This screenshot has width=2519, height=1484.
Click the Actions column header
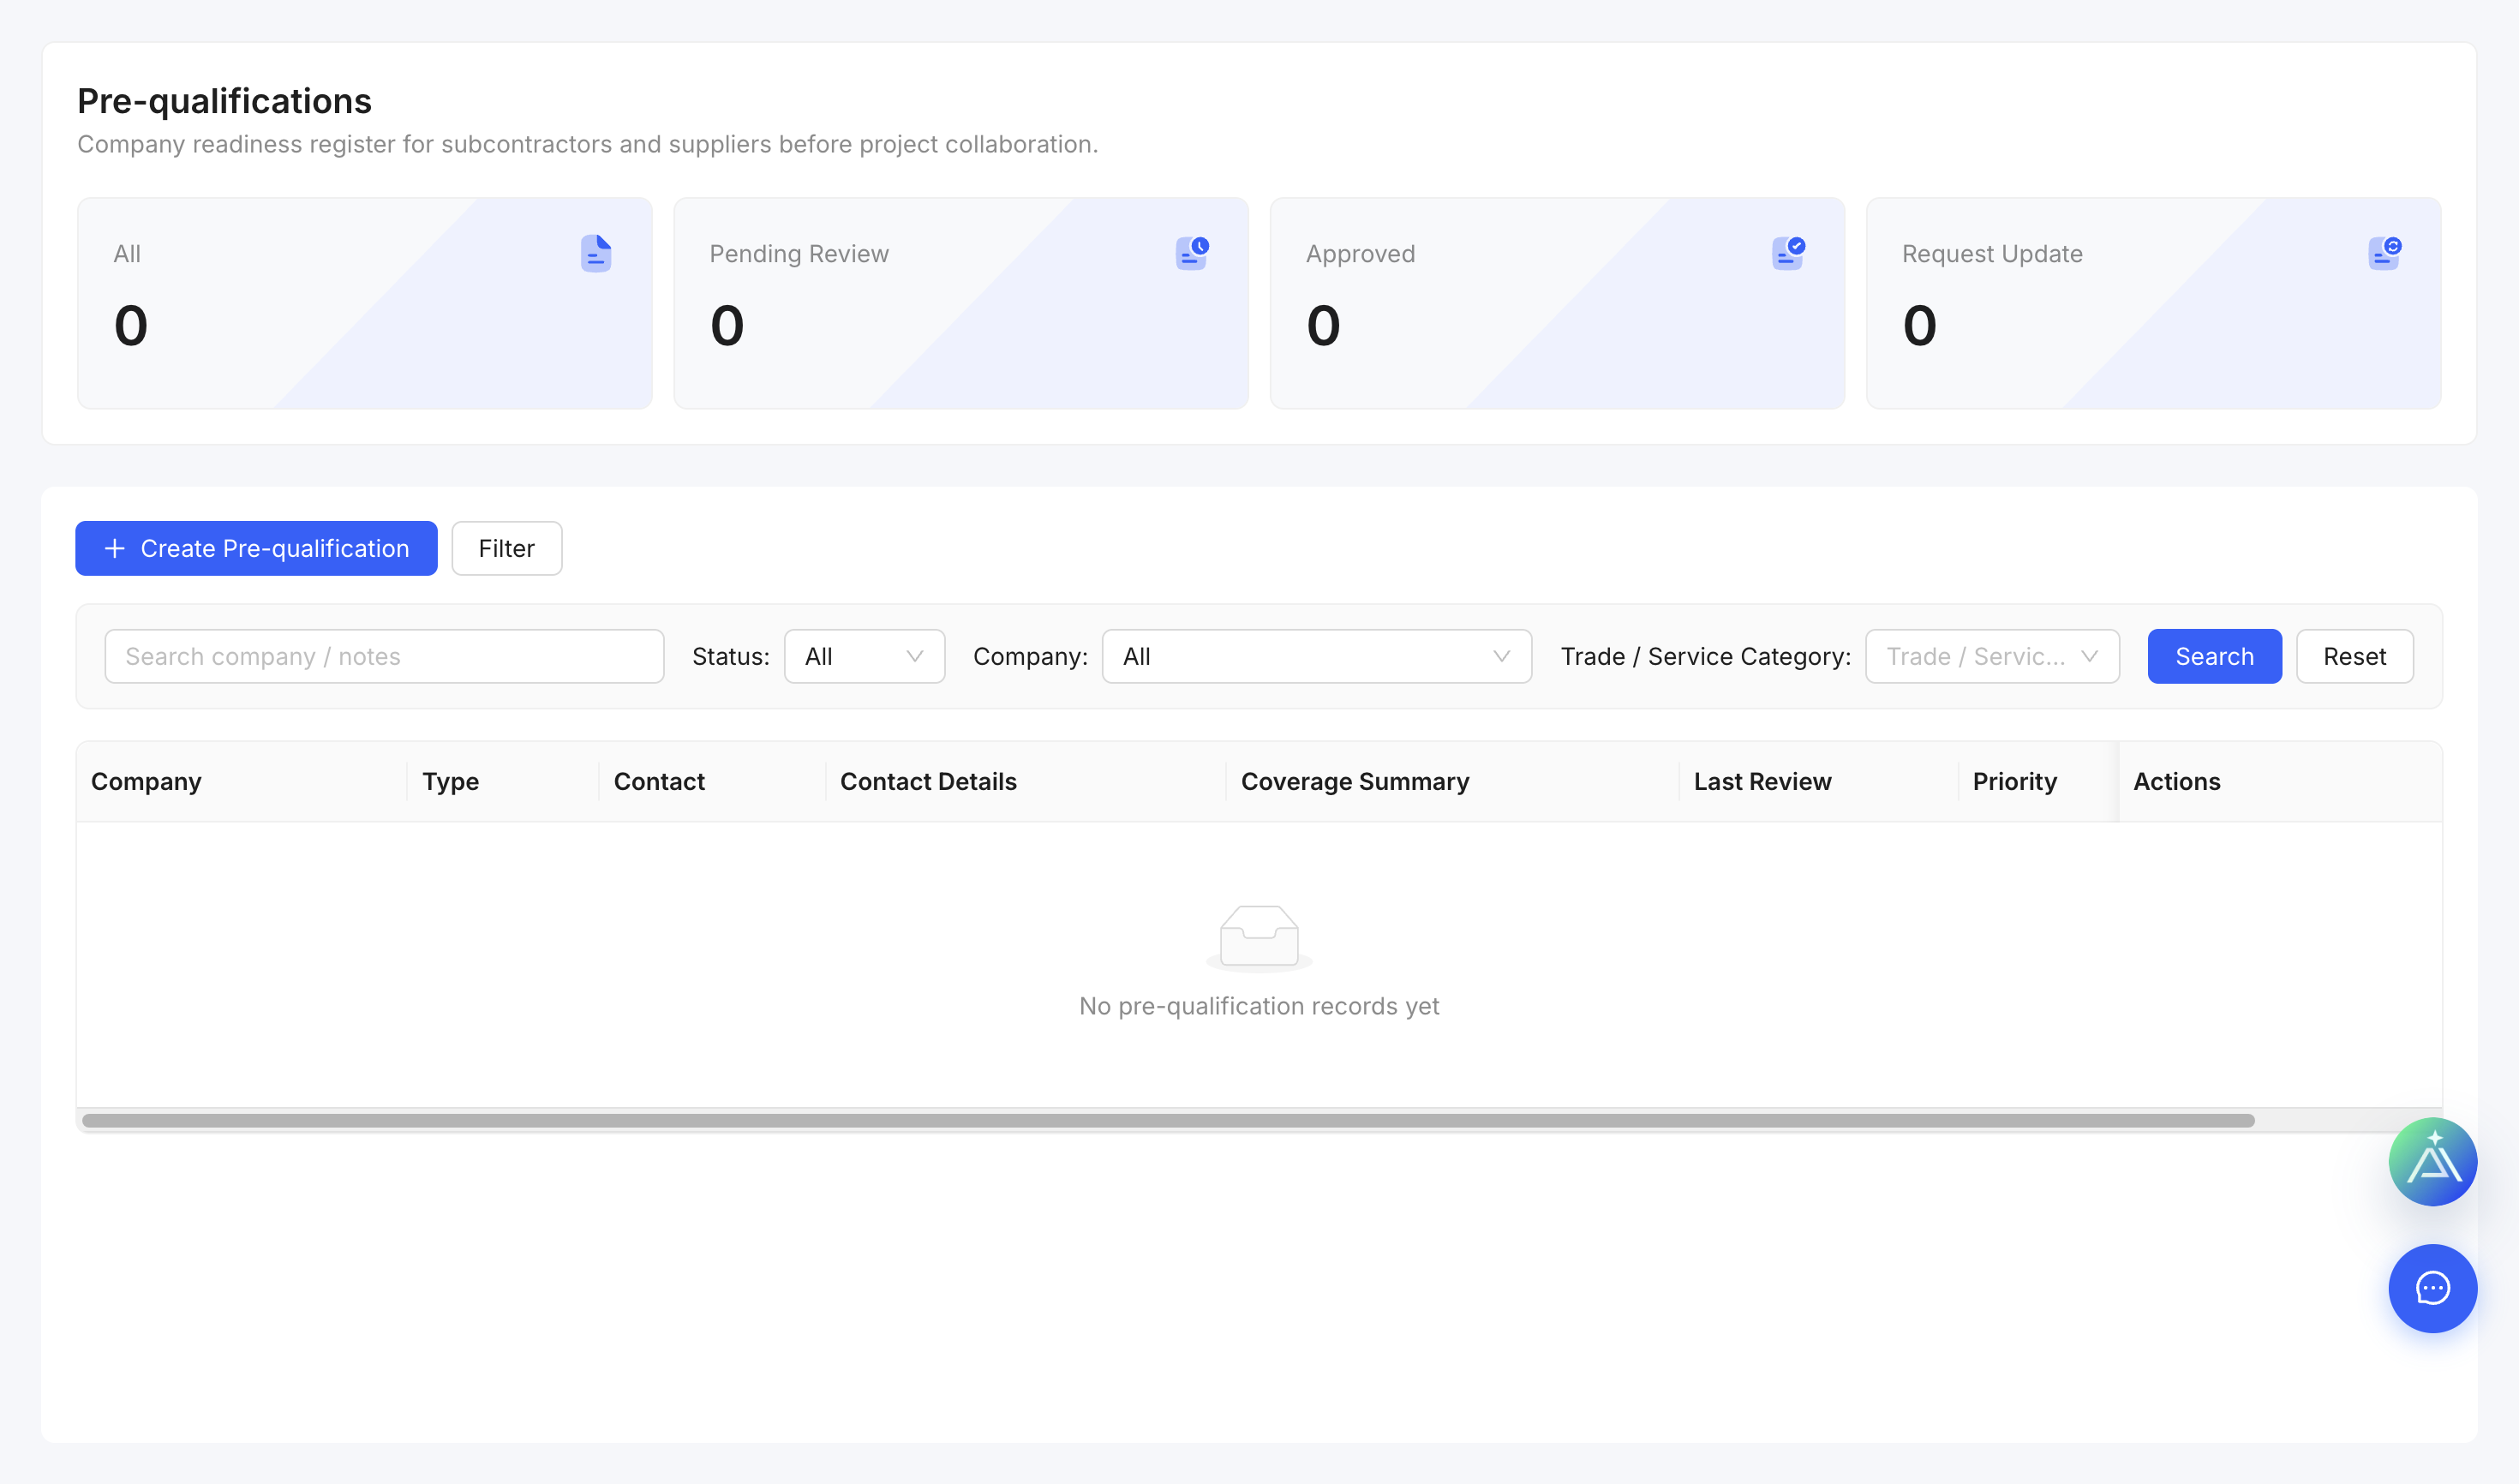2280,781
